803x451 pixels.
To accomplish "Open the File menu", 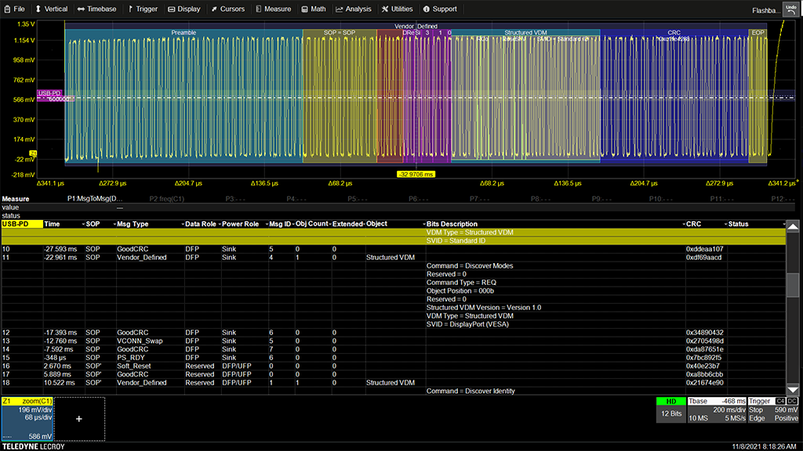I will (x=14, y=9).
